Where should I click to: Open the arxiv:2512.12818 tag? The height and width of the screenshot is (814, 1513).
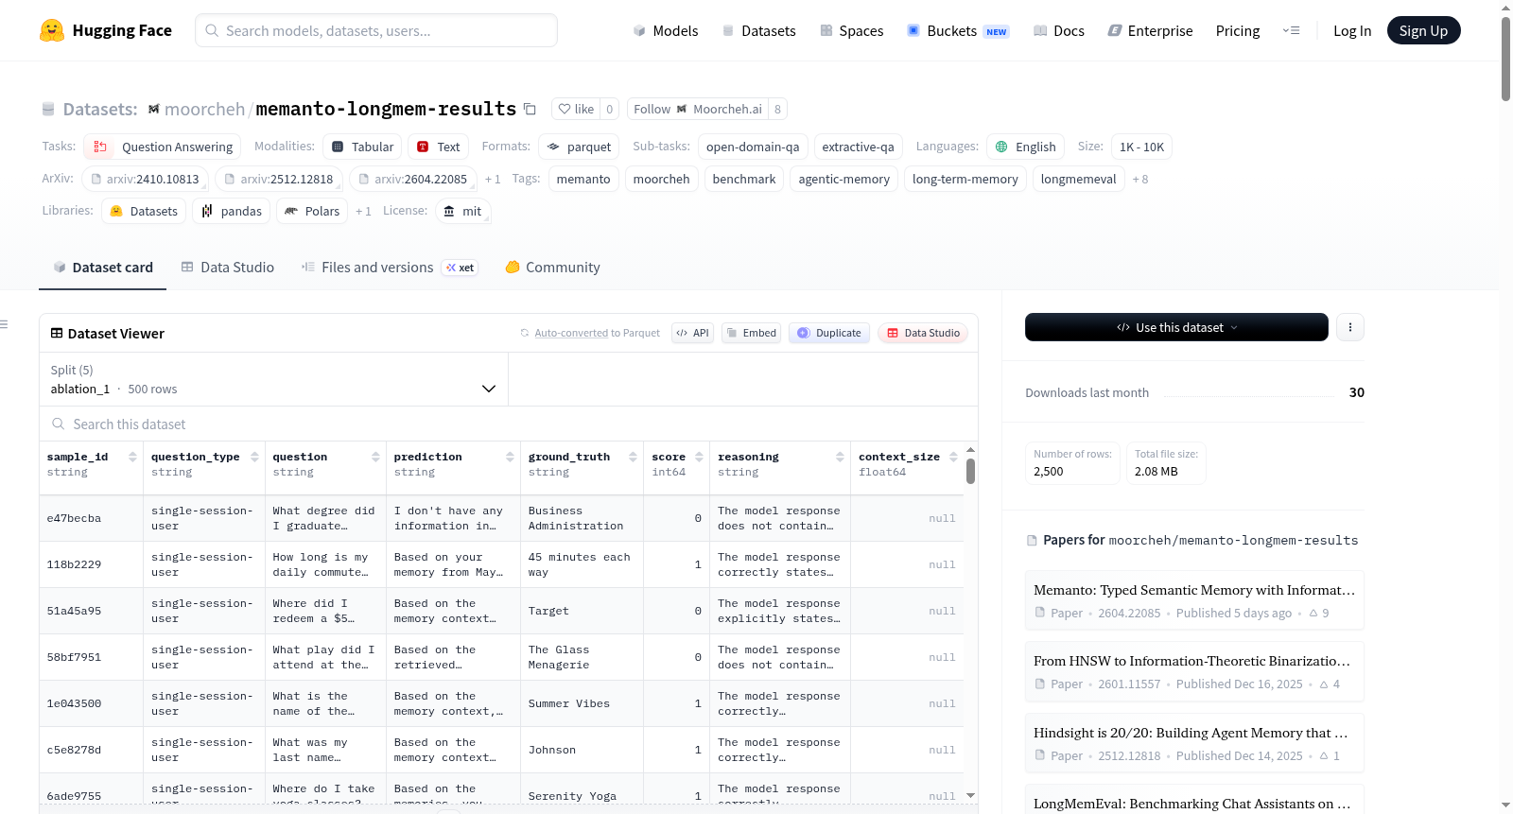pos(279,179)
